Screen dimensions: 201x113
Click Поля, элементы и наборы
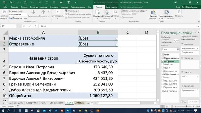[134, 11]
